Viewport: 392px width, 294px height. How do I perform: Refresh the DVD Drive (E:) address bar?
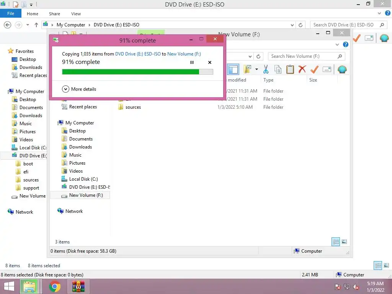click(301, 25)
